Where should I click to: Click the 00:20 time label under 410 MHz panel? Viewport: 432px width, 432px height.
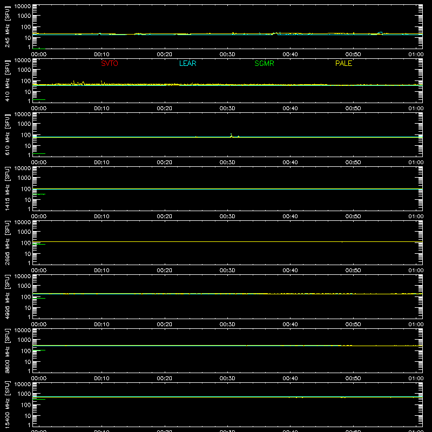(x=165, y=109)
